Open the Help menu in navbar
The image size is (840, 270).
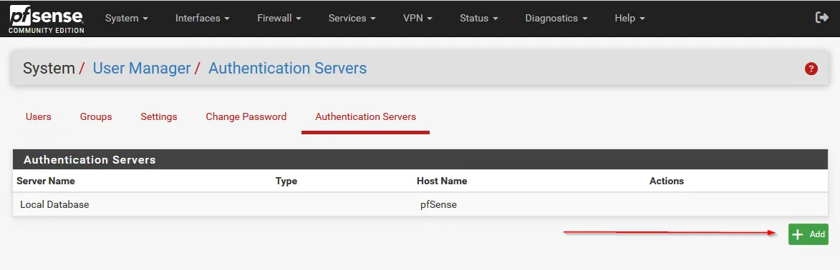click(629, 18)
